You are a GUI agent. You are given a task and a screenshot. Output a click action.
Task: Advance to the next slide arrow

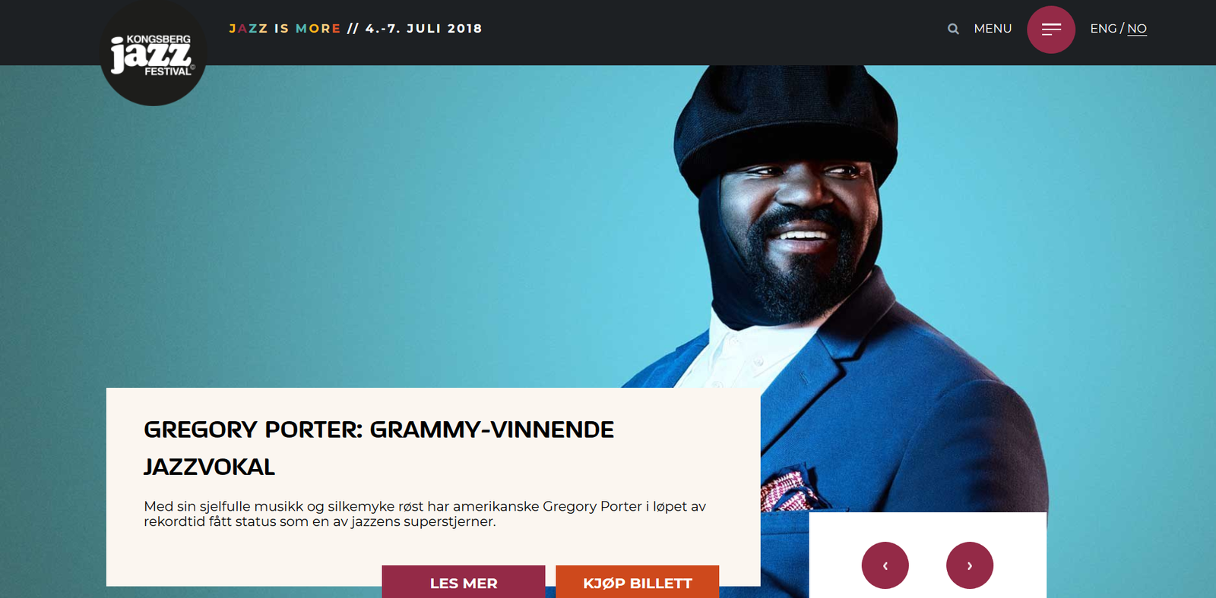(x=970, y=565)
